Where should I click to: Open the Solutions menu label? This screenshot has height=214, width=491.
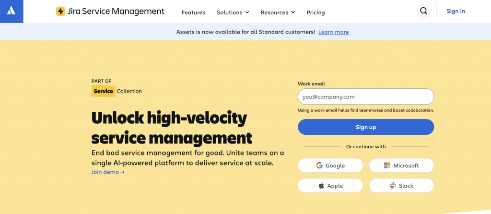[x=230, y=12]
